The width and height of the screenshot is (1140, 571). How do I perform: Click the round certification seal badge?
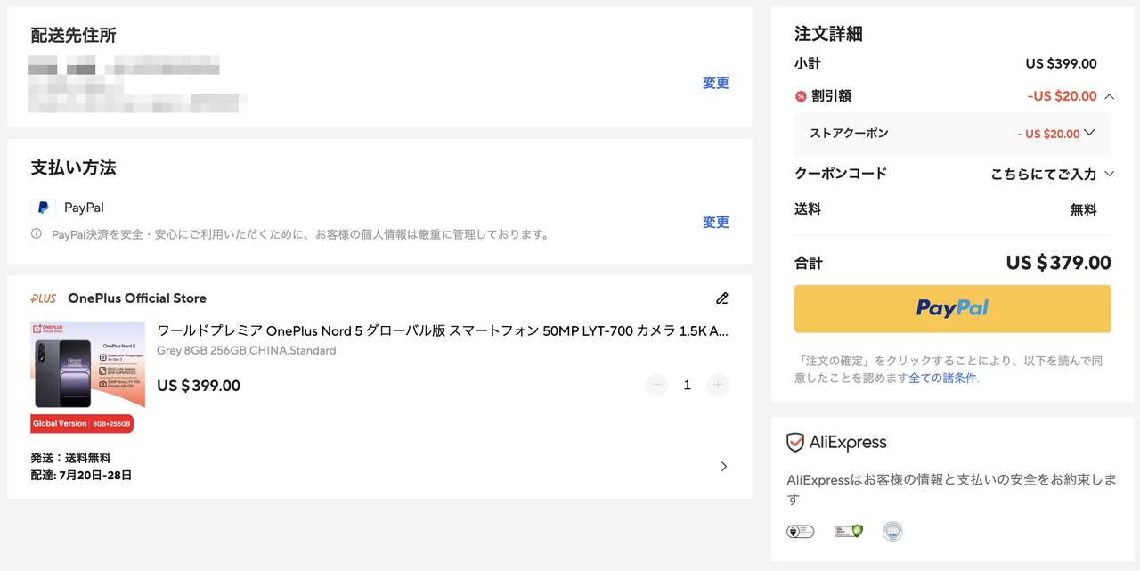pyautogui.click(x=892, y=532)
